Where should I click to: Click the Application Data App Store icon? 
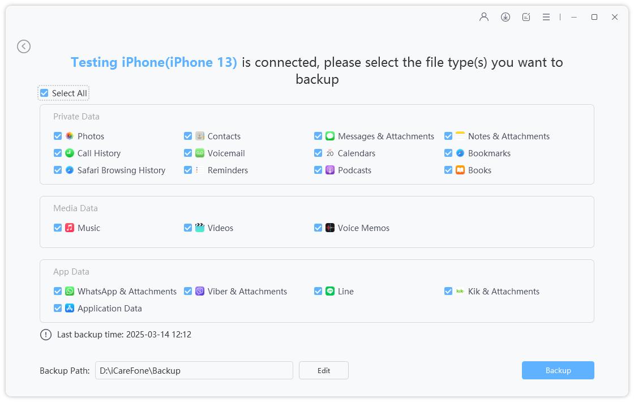click(70, 308)
